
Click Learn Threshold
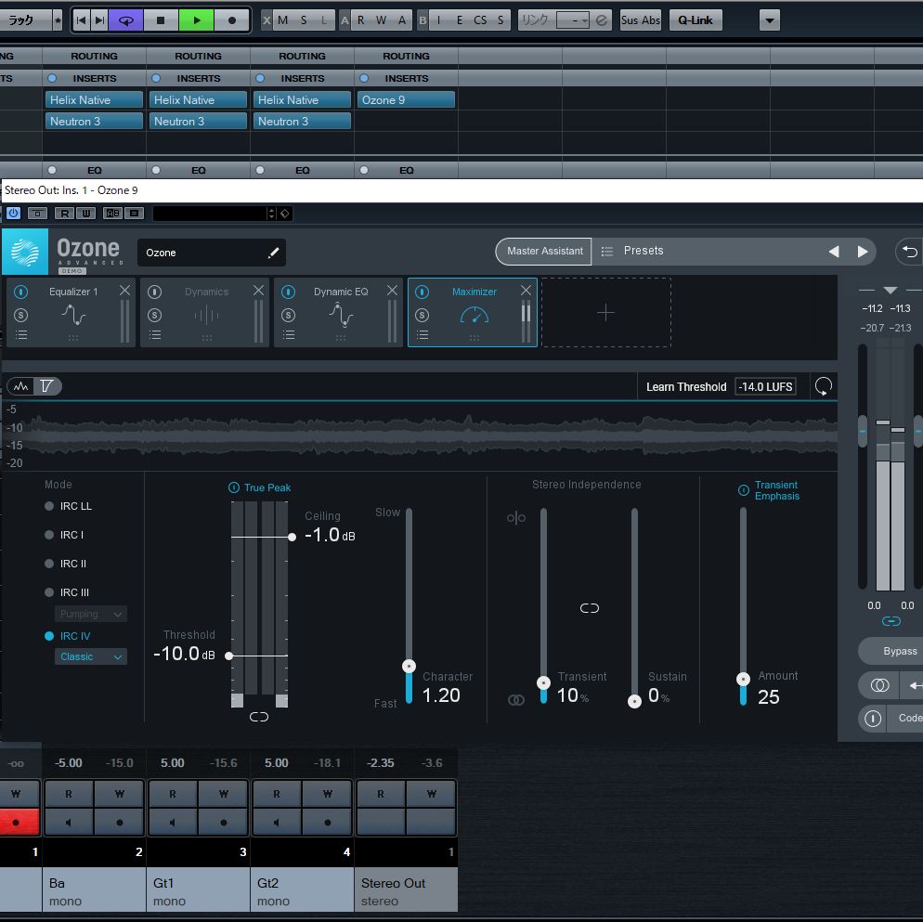coord(686,387)
